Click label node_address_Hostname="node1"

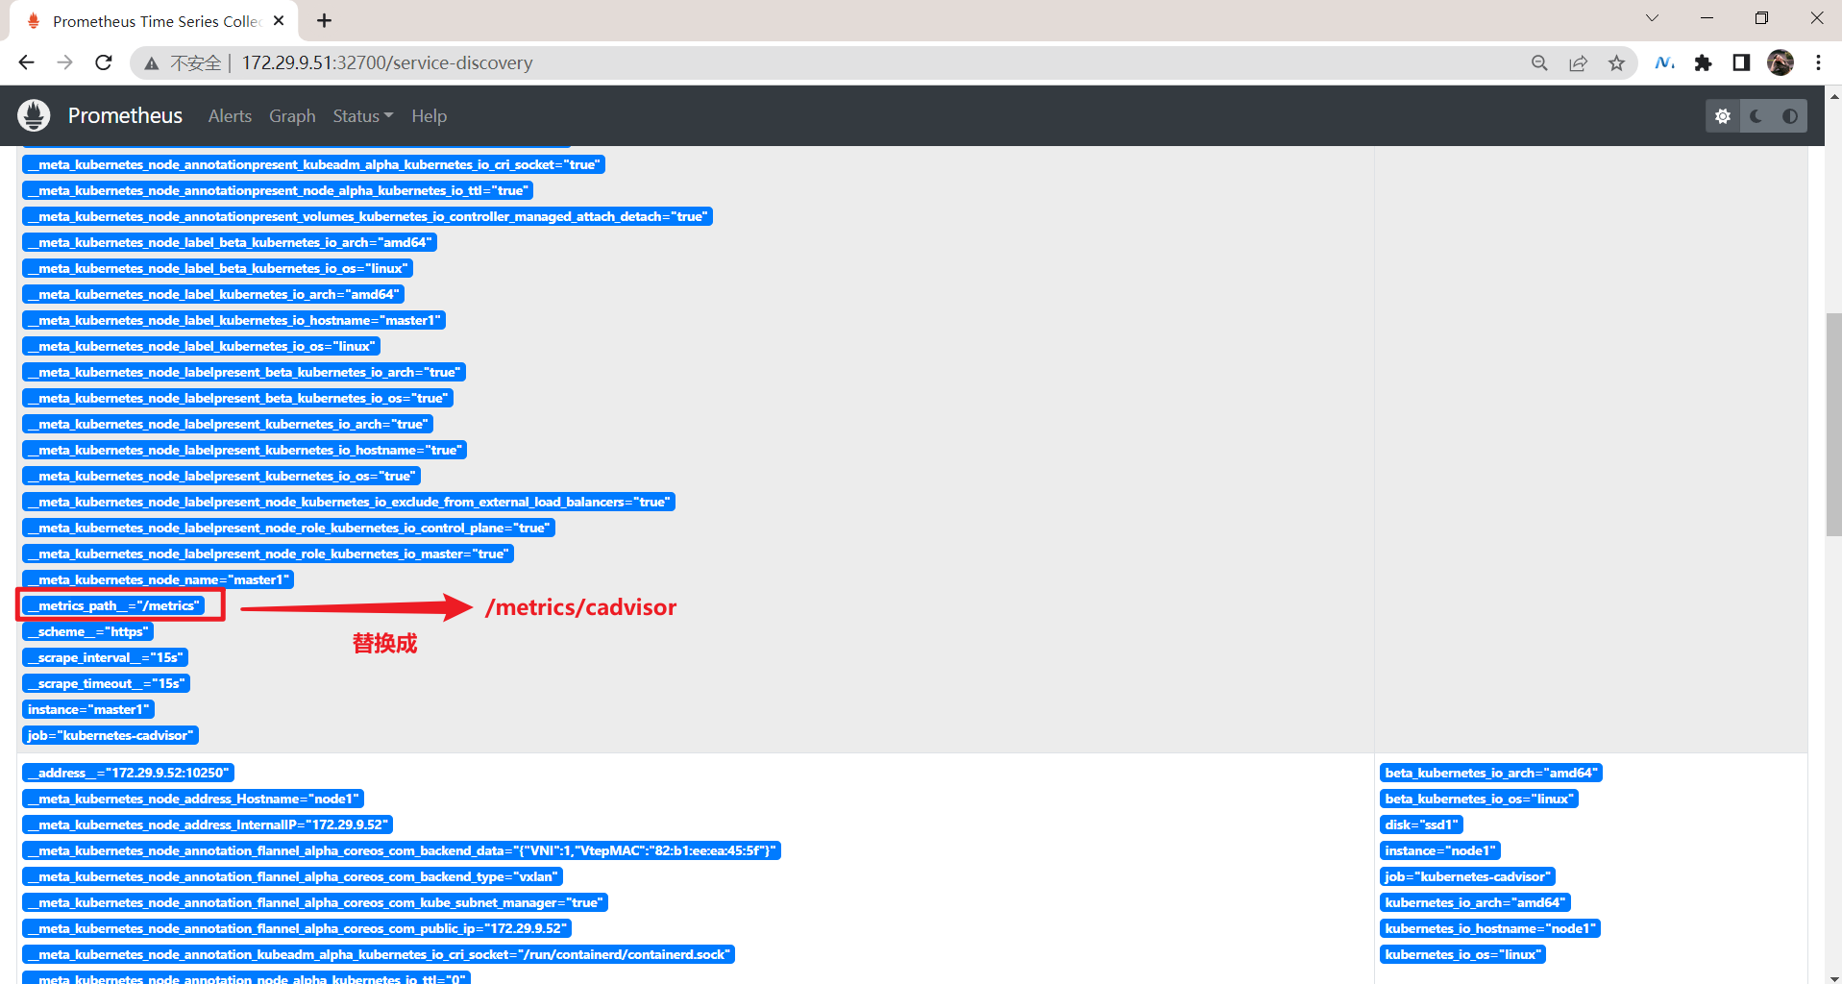(193, 799)
